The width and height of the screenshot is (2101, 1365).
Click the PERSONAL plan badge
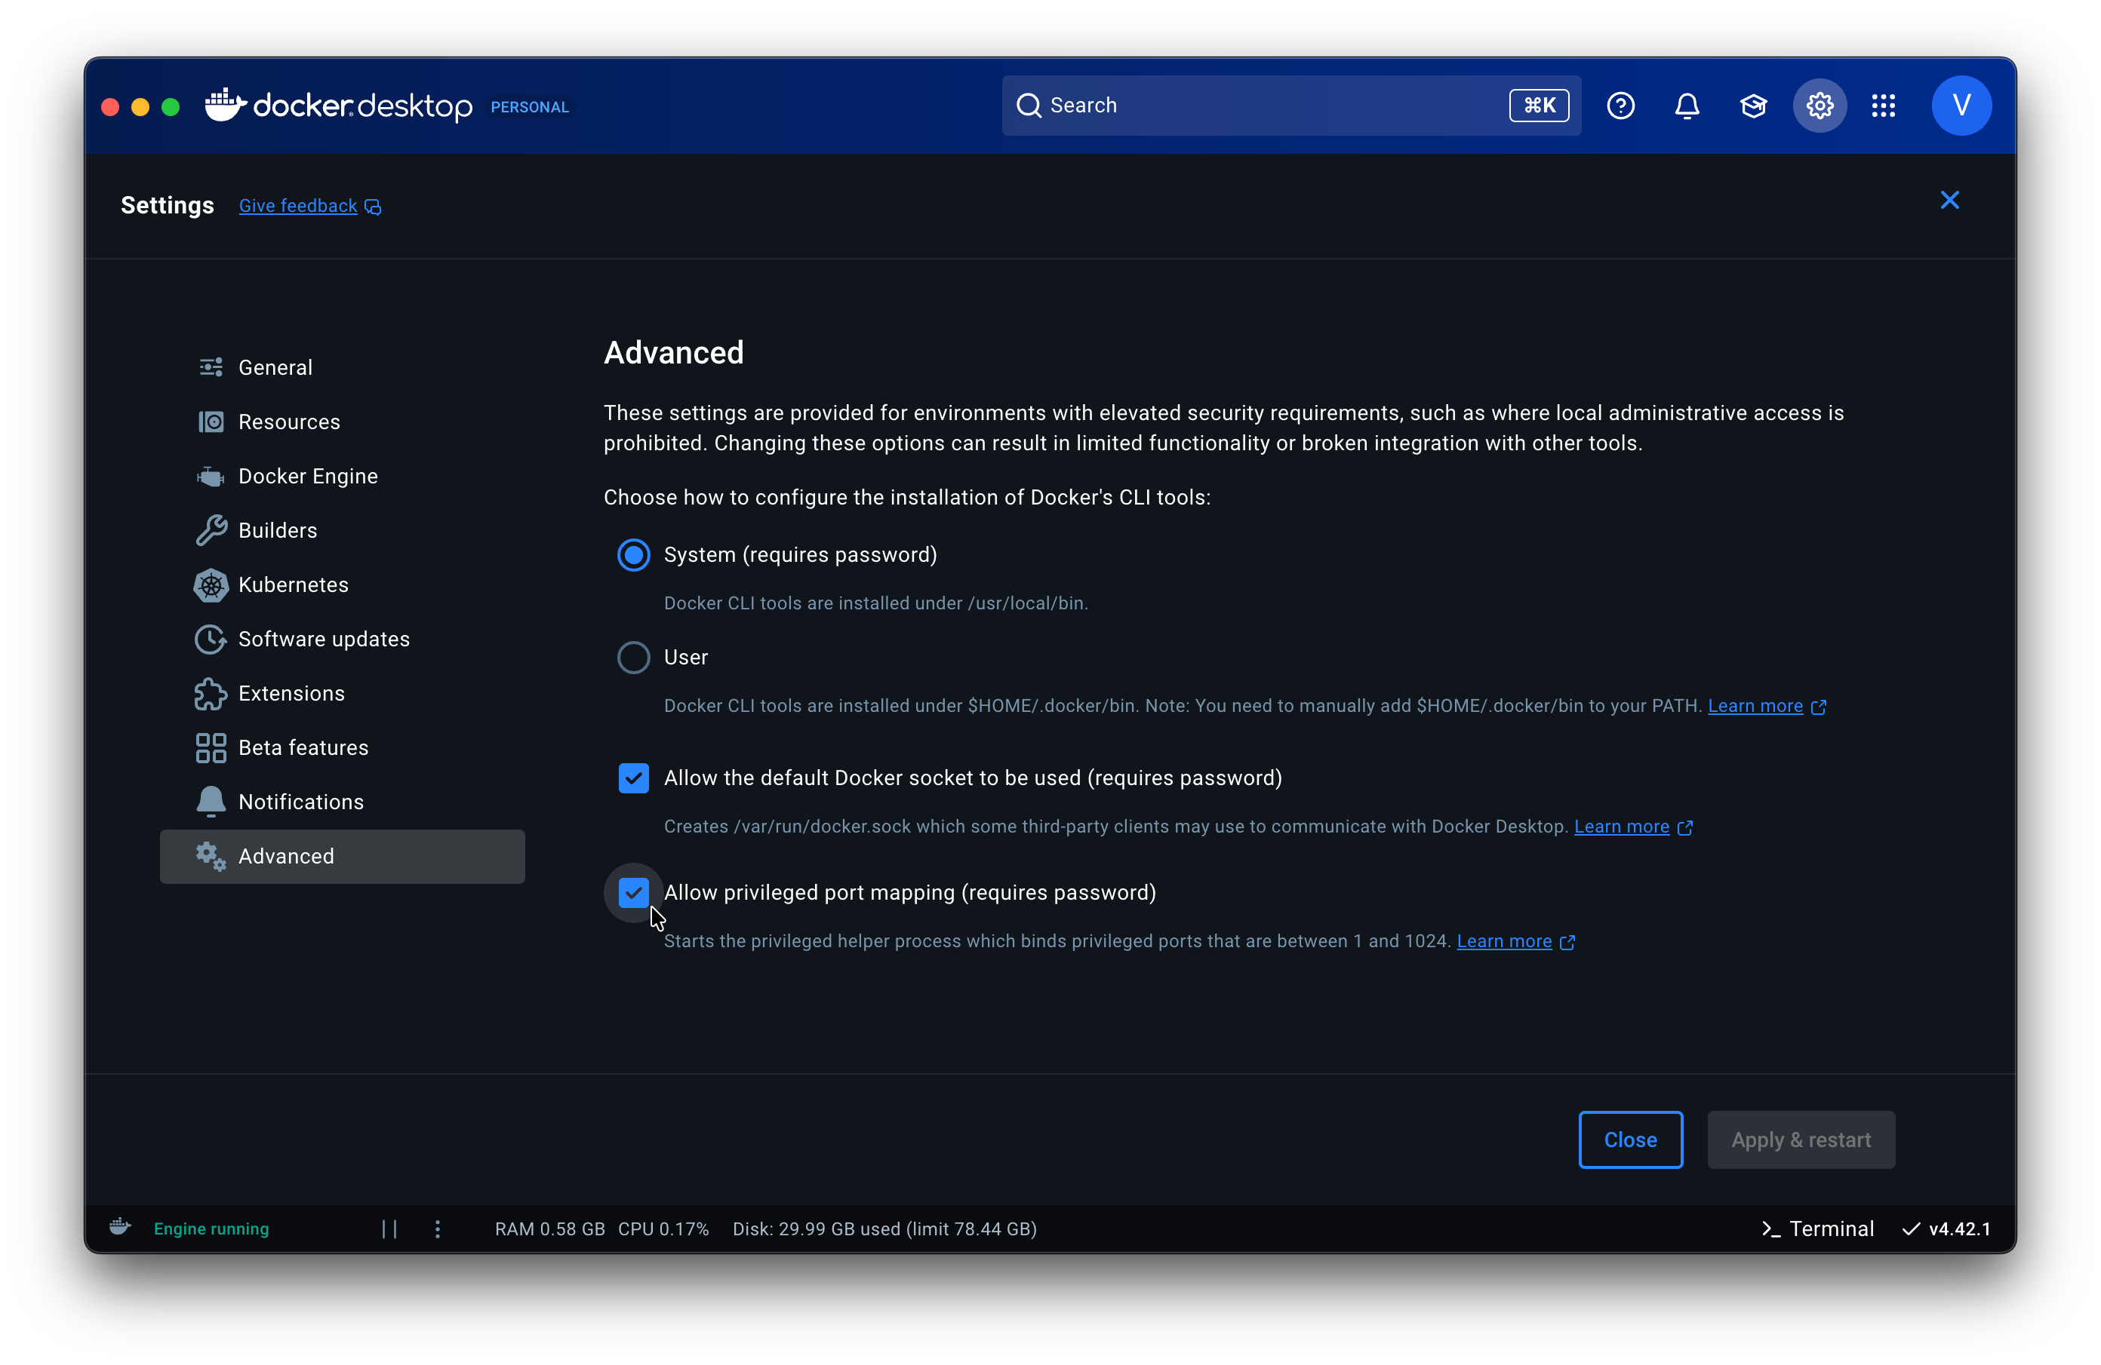[x=530, y=107]
